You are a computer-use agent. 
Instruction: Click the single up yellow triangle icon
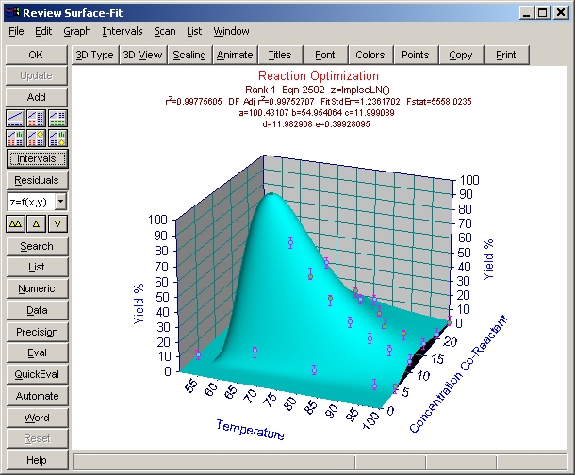37,223
